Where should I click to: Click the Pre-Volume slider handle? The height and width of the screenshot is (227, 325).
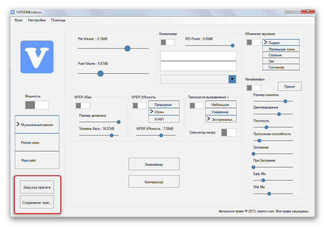tap(127, 48)
